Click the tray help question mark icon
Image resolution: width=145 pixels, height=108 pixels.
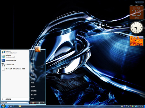pos(124,106)
